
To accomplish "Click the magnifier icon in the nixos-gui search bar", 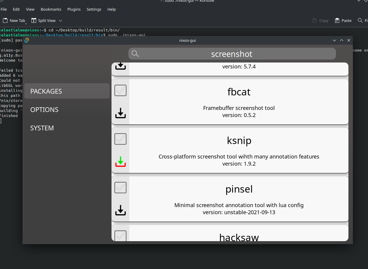I will 135,54.
